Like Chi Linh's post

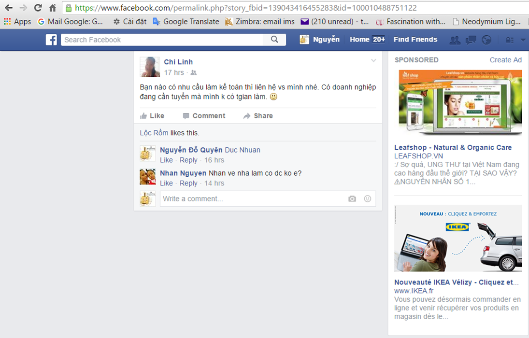(152, 116)
